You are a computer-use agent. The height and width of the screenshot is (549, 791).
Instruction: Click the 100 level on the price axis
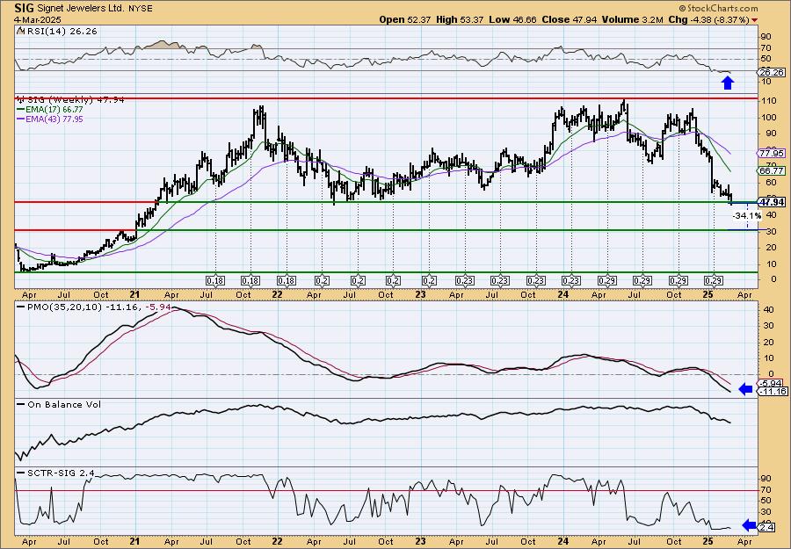pos(768,118)
